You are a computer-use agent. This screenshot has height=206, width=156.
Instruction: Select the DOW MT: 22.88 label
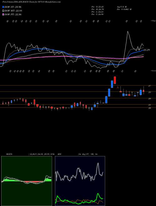13,11
